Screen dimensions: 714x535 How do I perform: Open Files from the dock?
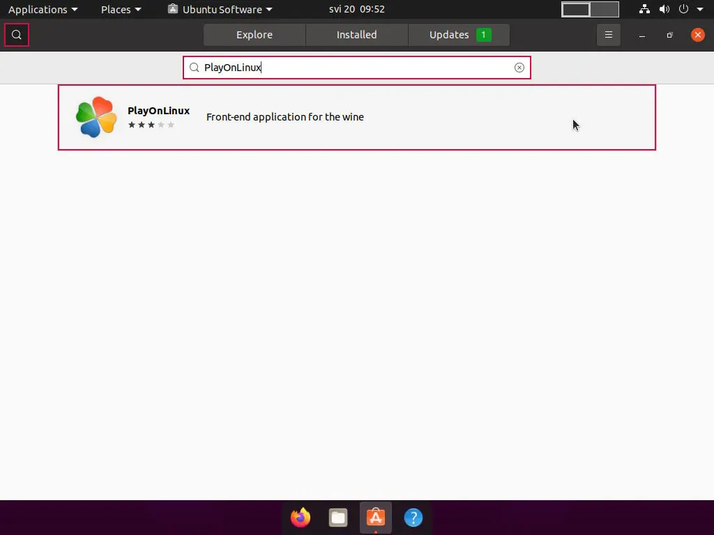[338, 518]
